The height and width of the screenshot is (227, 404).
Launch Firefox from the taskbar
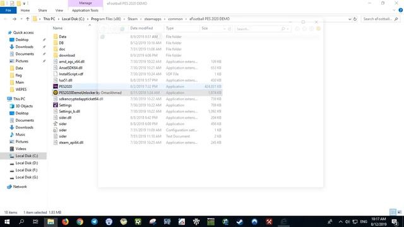coord(65,221)
